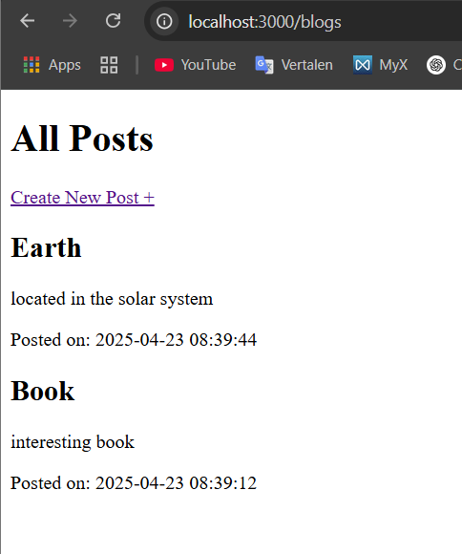Select the Book post title
This screenshot has height=554, width=462.
43,391
